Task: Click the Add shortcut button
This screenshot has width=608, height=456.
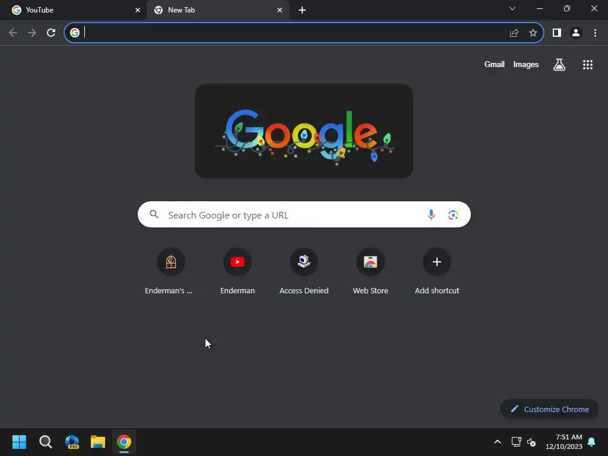Action: tap(437, 272)
